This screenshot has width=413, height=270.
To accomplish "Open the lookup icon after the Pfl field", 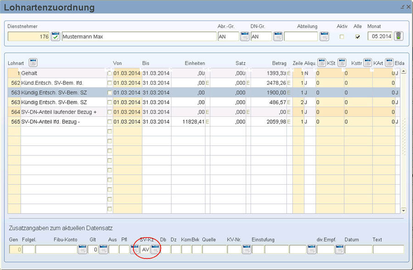I will point(134,249).
